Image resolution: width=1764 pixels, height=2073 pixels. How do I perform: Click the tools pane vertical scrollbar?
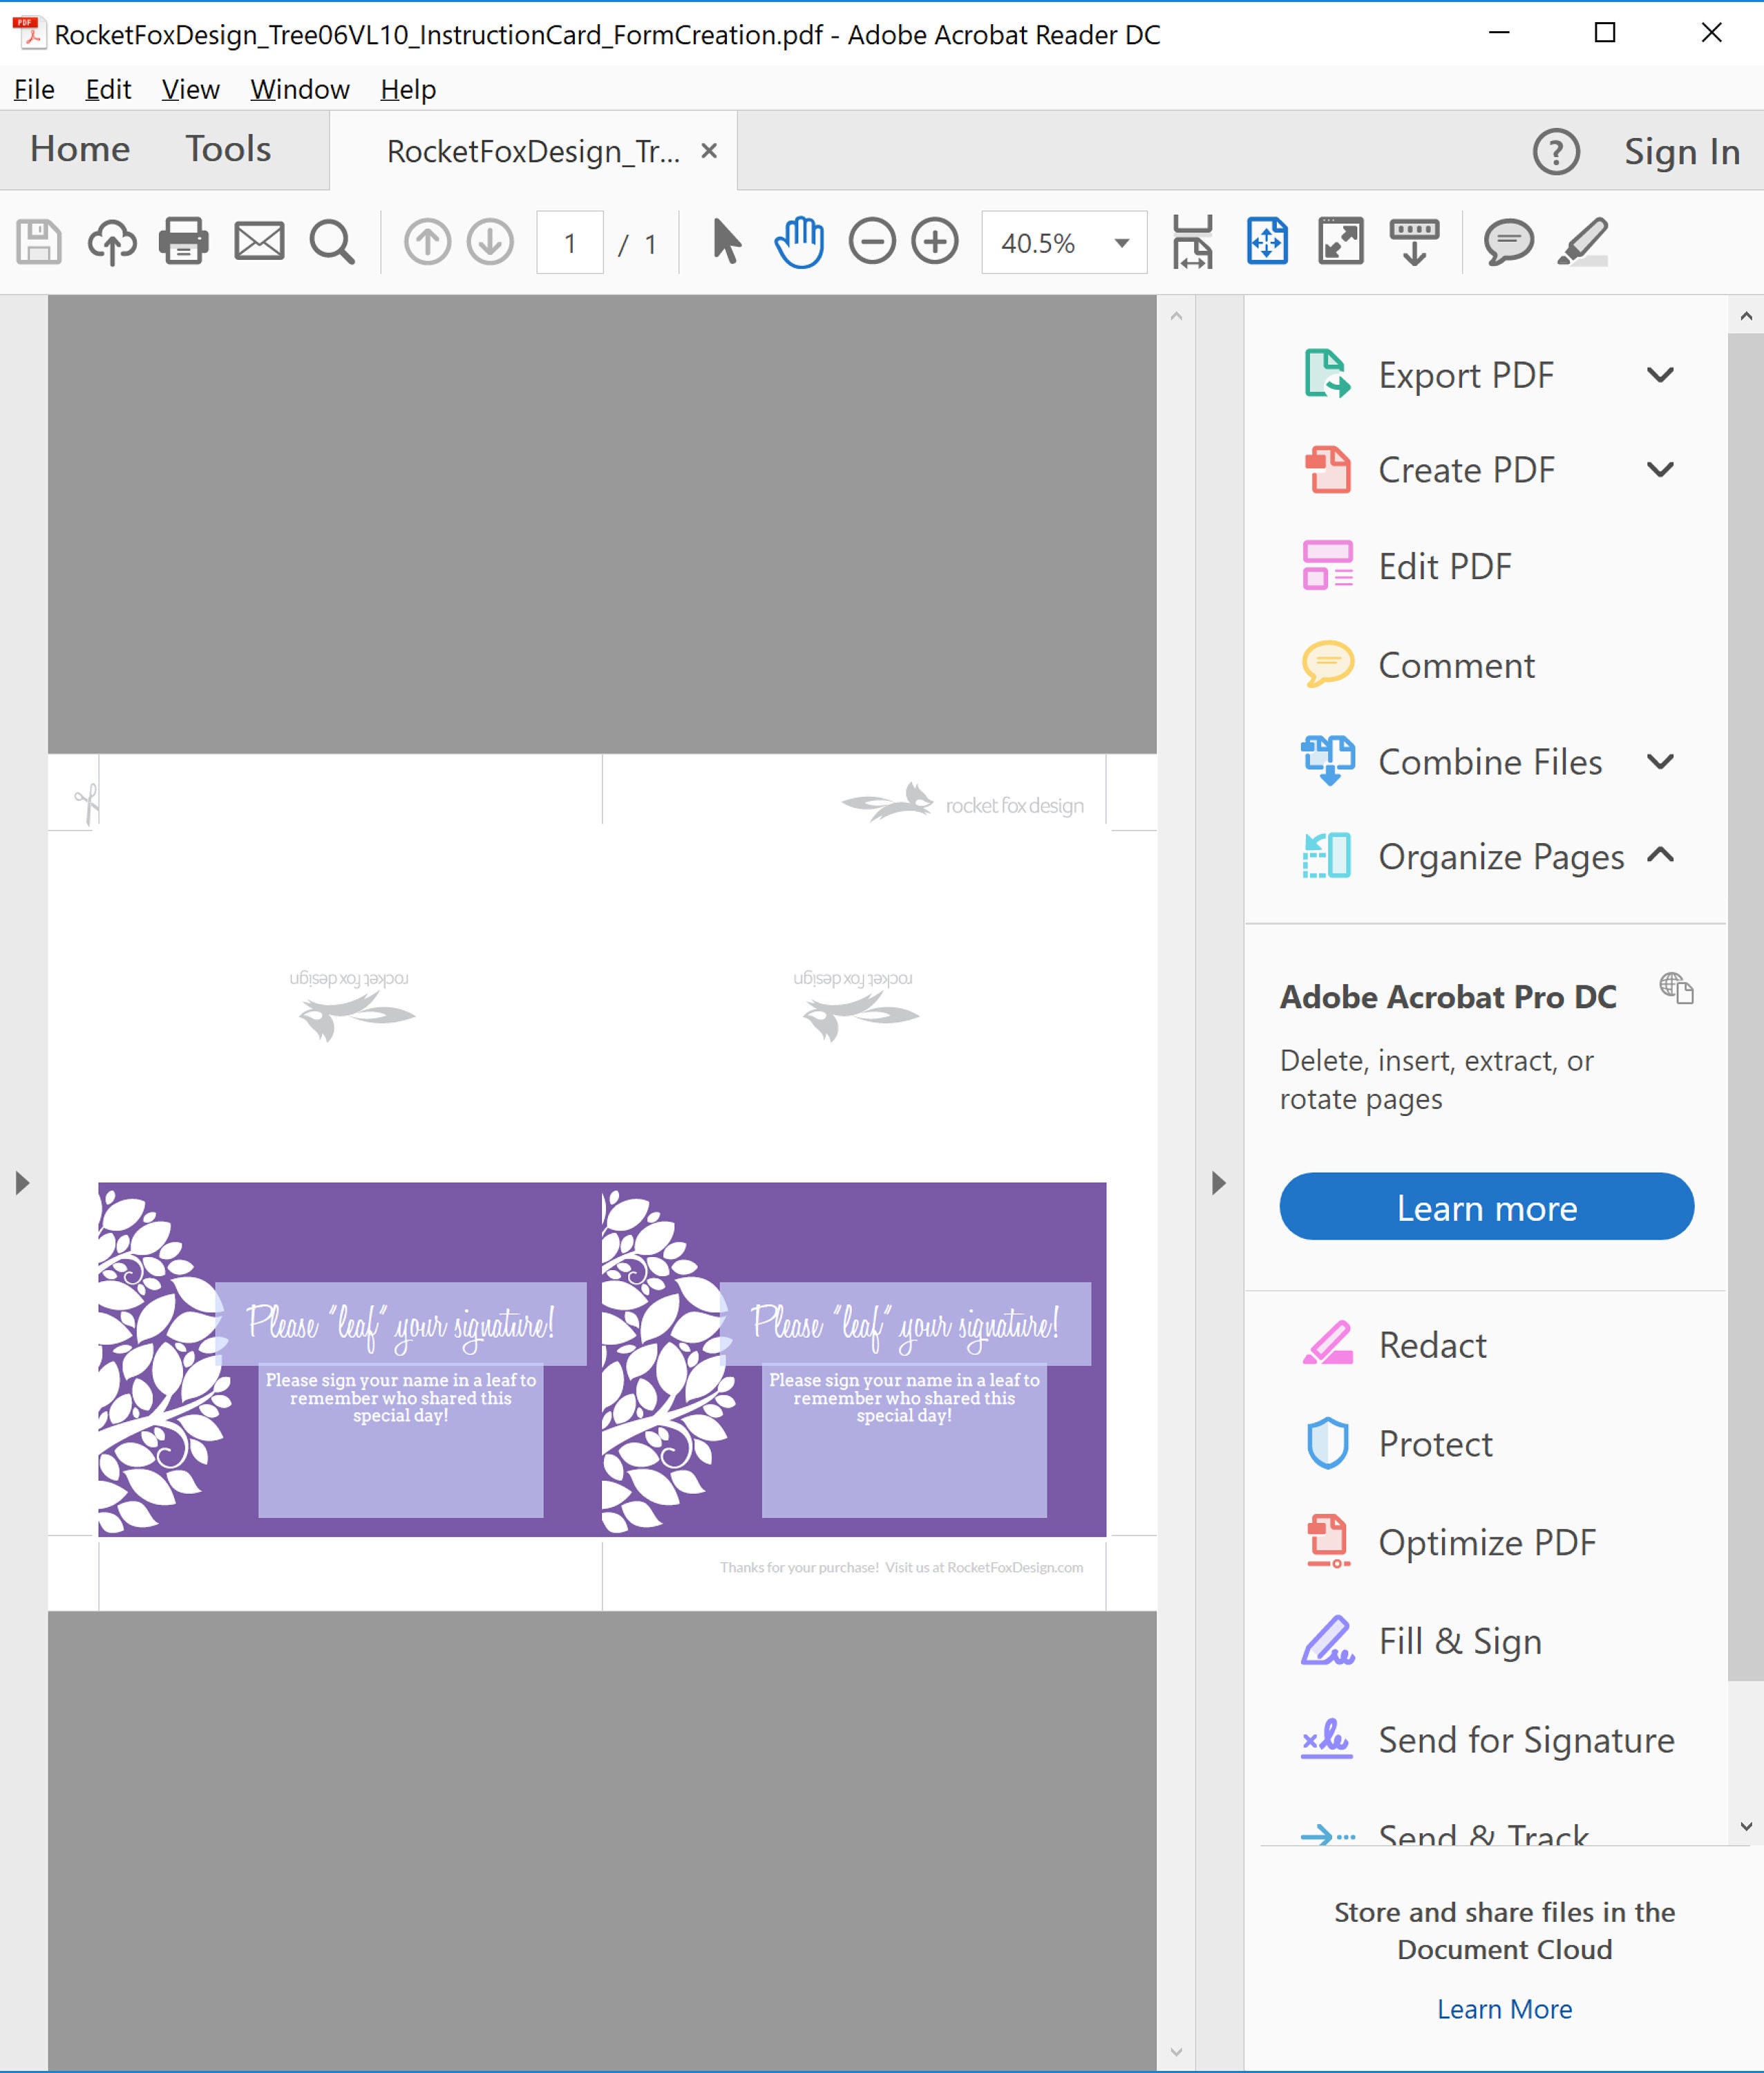pos(1745,1006)
